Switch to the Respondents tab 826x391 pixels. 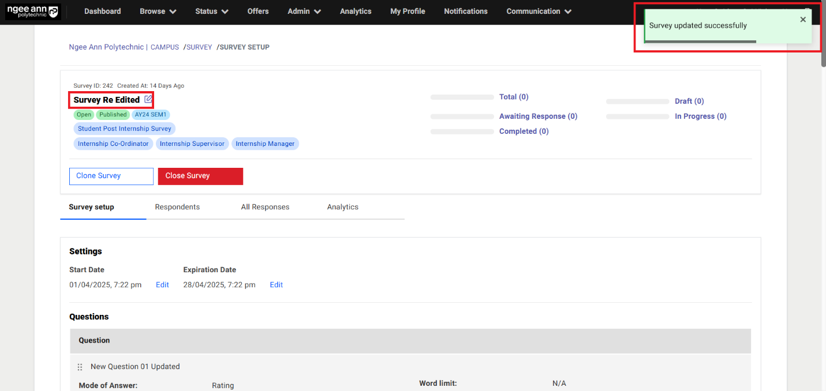coord(177,207)
